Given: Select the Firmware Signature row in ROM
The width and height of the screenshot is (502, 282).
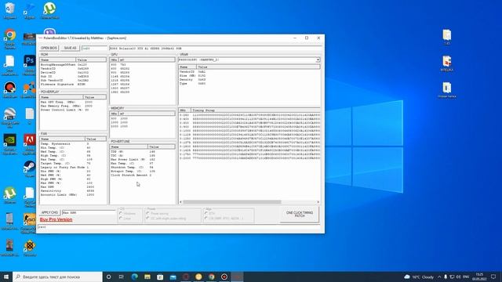Looking at the screenshot, I should coord(73,84).
